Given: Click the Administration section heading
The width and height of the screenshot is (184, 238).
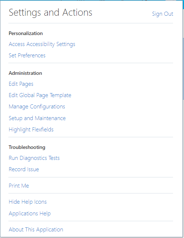Looking at the screenshot, I should pyautogui.click(x=25, y=73).
